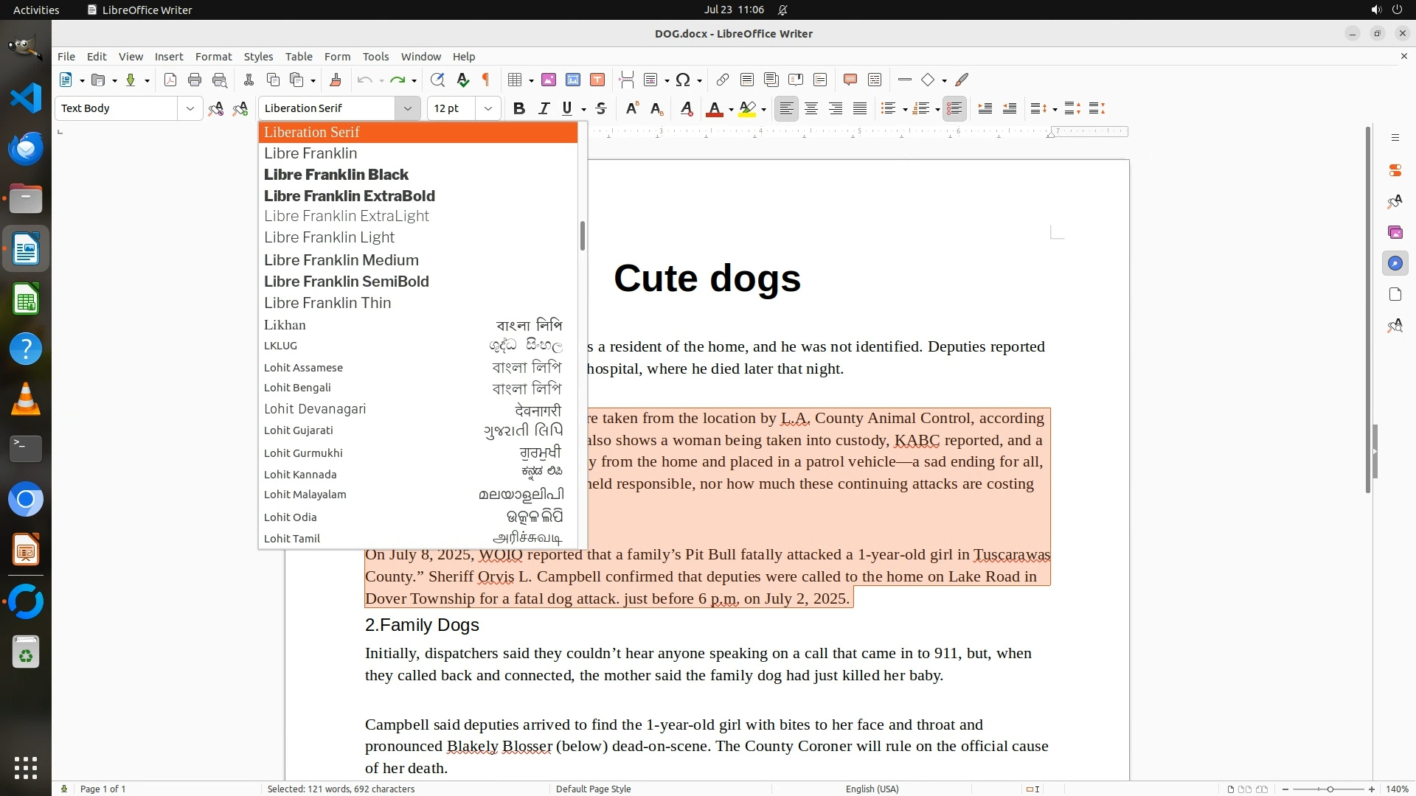The image size is (1416, 796).
Task: Open the sidebar Navigator panel icon
Action: (1395, 263)
